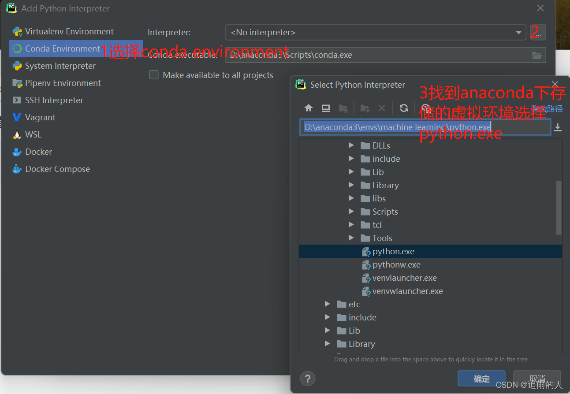The image size is (570, 394).
Task: Select Conda Environment type
Action: coord(76,48)
